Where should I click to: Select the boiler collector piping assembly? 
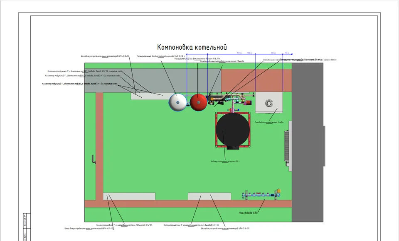point(230,100)
